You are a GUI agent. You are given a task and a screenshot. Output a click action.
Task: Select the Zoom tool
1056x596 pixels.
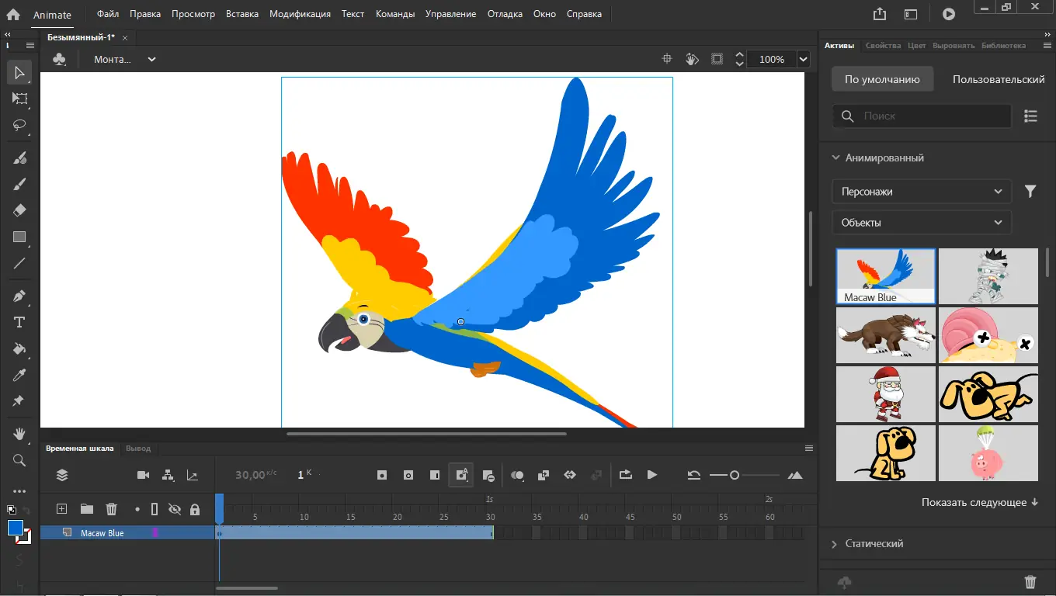coord(19,459)
